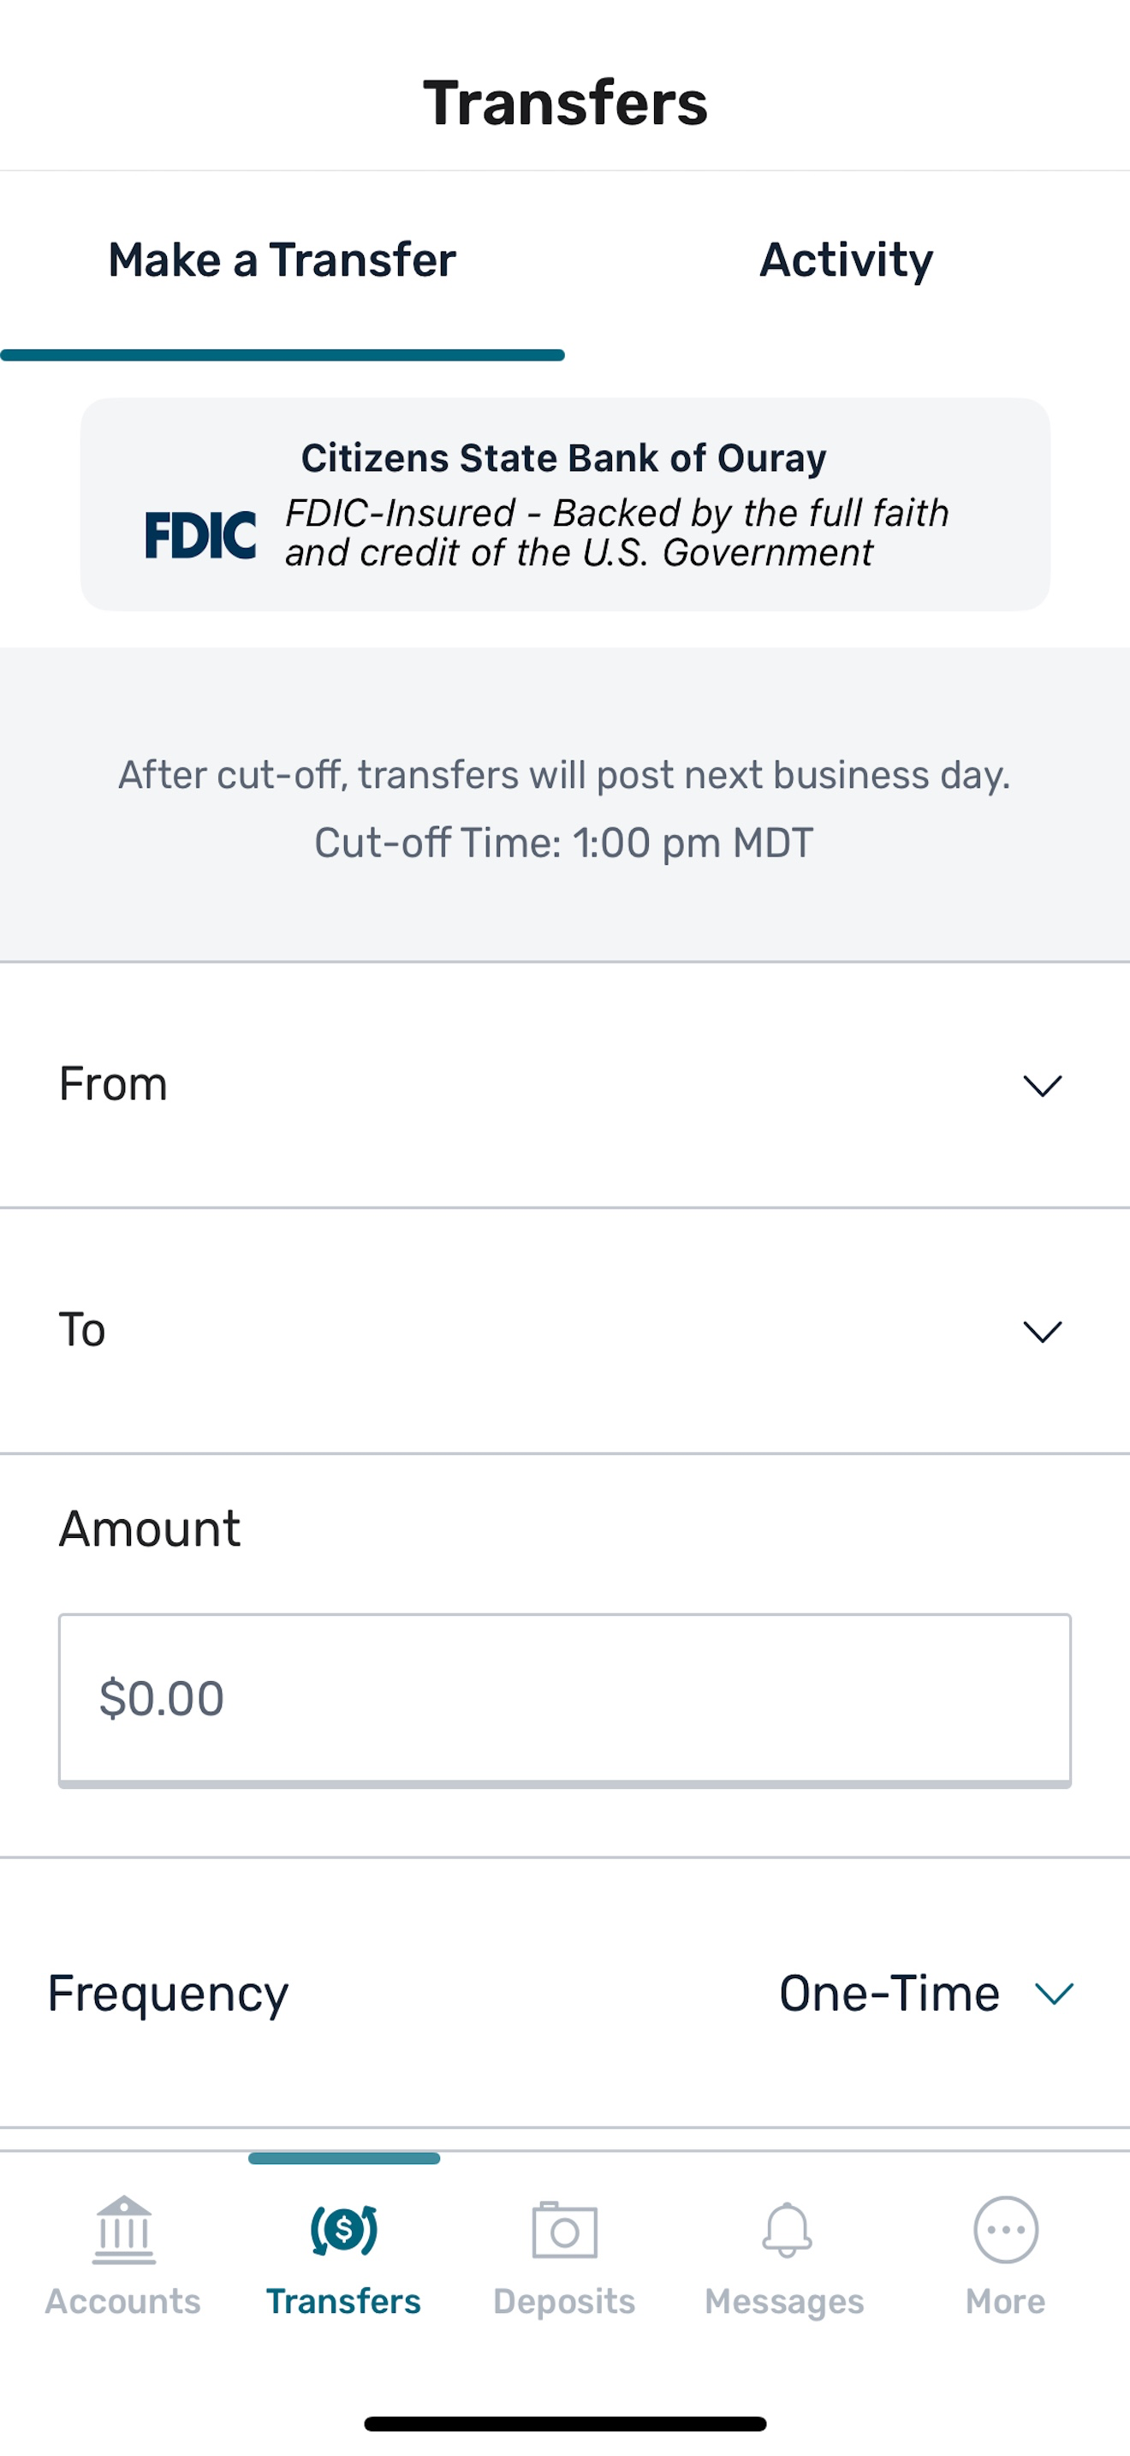
Task: Open the Accounts bank building icon
Action: coord(123,2229)
